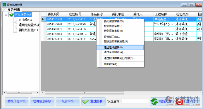The height and width of the screenshot is (109, 203).
Task: Click the left arrow of the tree panel scrollbar
Action: (4, 92)
